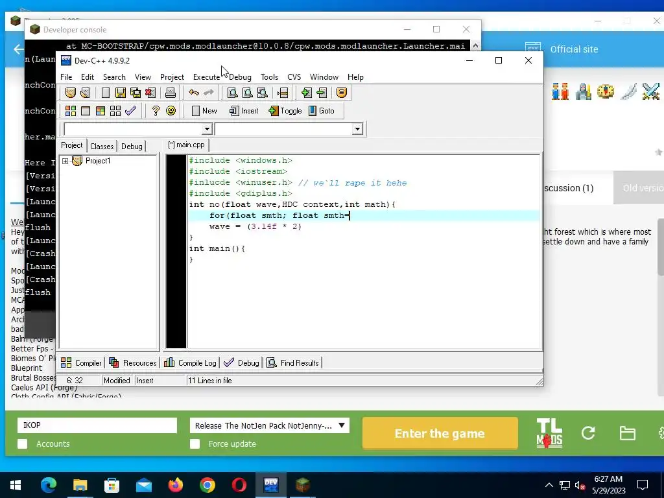Click the Rebuild All icon with grey squares

(115, 111)
